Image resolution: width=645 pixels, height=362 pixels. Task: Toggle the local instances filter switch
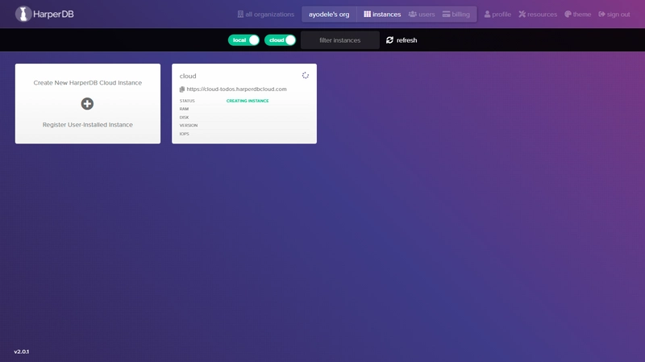point(243,40)
